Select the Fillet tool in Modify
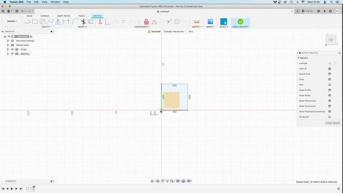The image size is (343, 193). (x=75, y=21)
